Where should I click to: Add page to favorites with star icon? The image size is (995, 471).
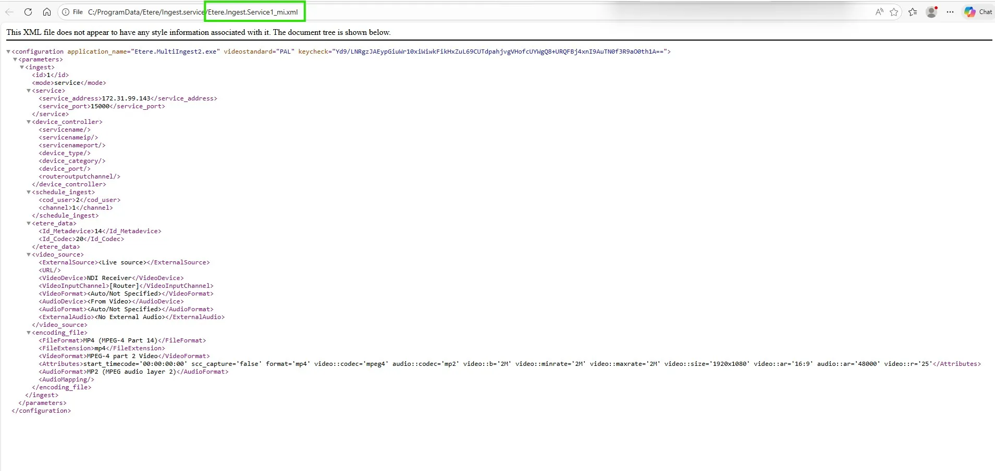894,12
